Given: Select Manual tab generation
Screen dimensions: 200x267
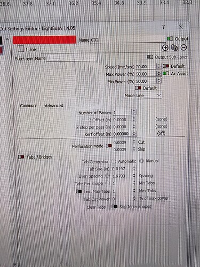Looking at the screenshot, I should coord(141,161).
